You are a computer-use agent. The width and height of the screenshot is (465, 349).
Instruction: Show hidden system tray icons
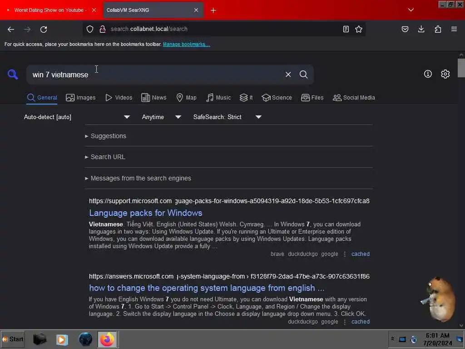tap(392, 339)
